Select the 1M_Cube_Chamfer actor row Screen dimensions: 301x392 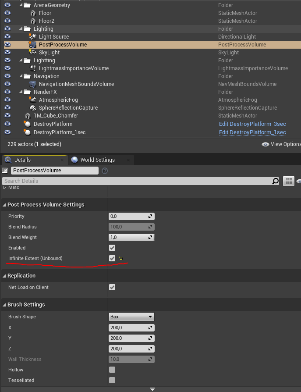[x=152, y=116]
